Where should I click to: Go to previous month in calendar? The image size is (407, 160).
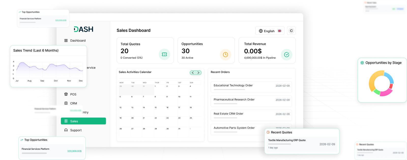pos(193,73)
